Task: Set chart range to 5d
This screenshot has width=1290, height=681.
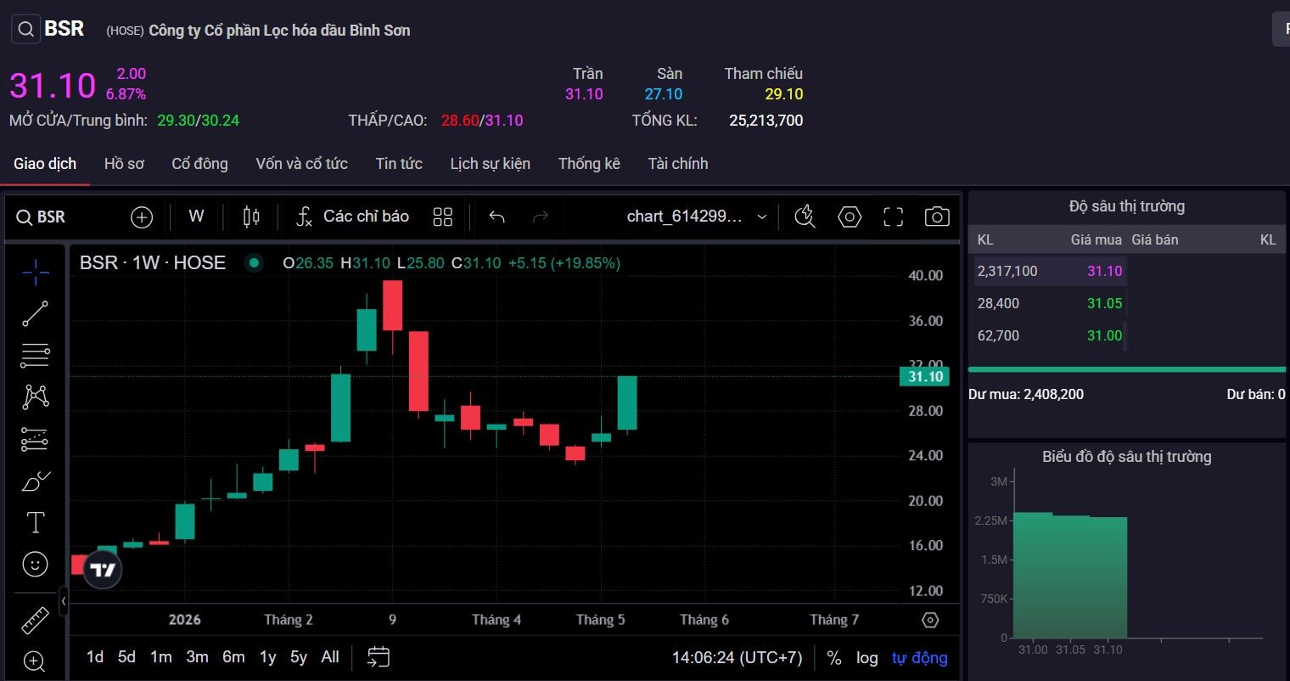Action: point(126,656)
